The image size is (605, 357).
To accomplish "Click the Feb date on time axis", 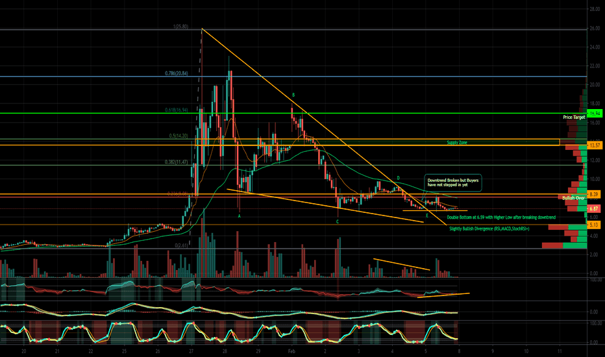I will pyautogui.click(x=291, y=351).
